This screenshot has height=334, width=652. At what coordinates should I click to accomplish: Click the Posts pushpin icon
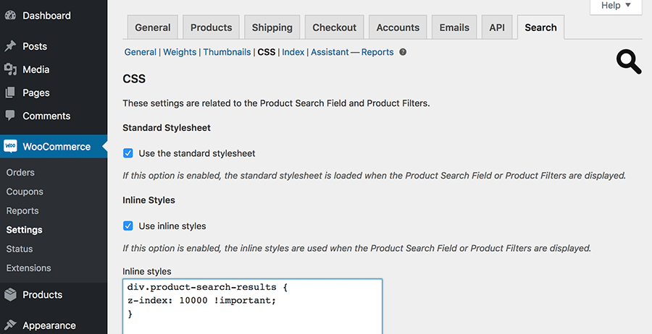click(x=10, y=46)
